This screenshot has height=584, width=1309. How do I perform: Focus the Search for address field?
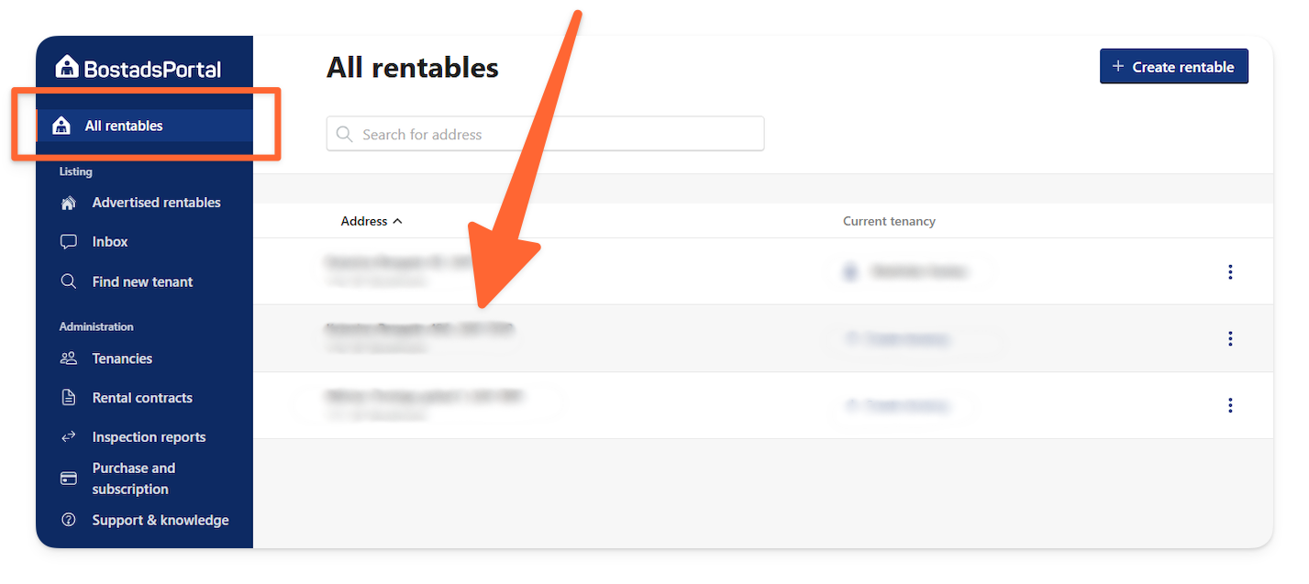[545, 134]
